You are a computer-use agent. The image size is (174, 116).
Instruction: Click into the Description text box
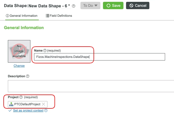(91, 86)
